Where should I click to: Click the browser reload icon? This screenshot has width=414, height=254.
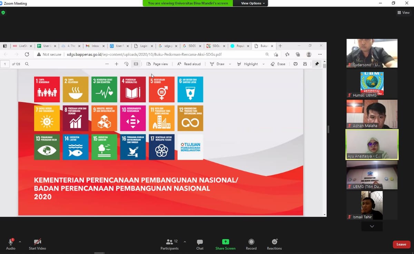coord(27,54)
